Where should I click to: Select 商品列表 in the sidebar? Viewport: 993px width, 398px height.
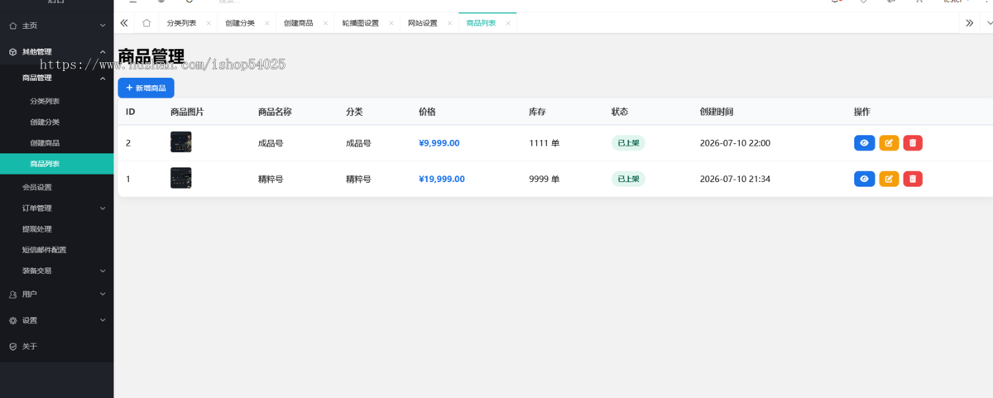[x=45, y=164]
